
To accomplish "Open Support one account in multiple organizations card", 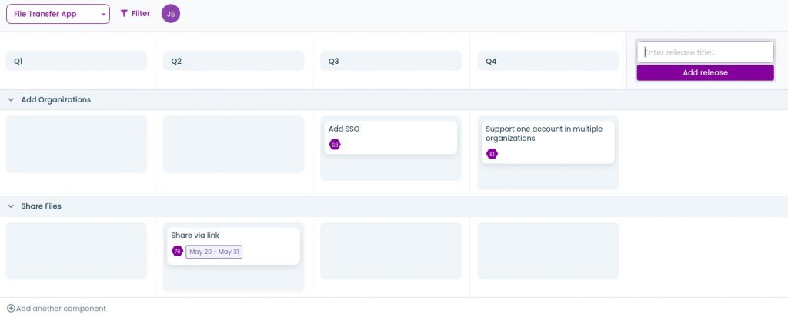I will 548,142.
